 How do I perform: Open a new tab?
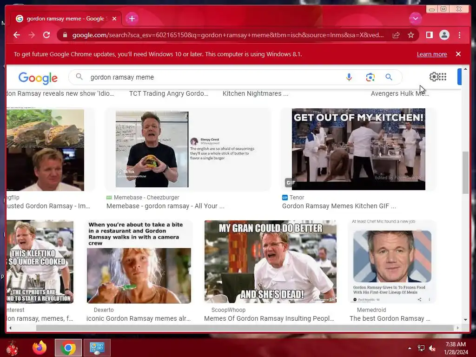(x=132, y=19)
